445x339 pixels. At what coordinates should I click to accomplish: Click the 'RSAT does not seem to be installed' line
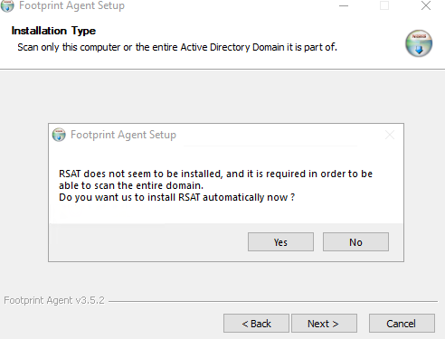tap(215, 174)
